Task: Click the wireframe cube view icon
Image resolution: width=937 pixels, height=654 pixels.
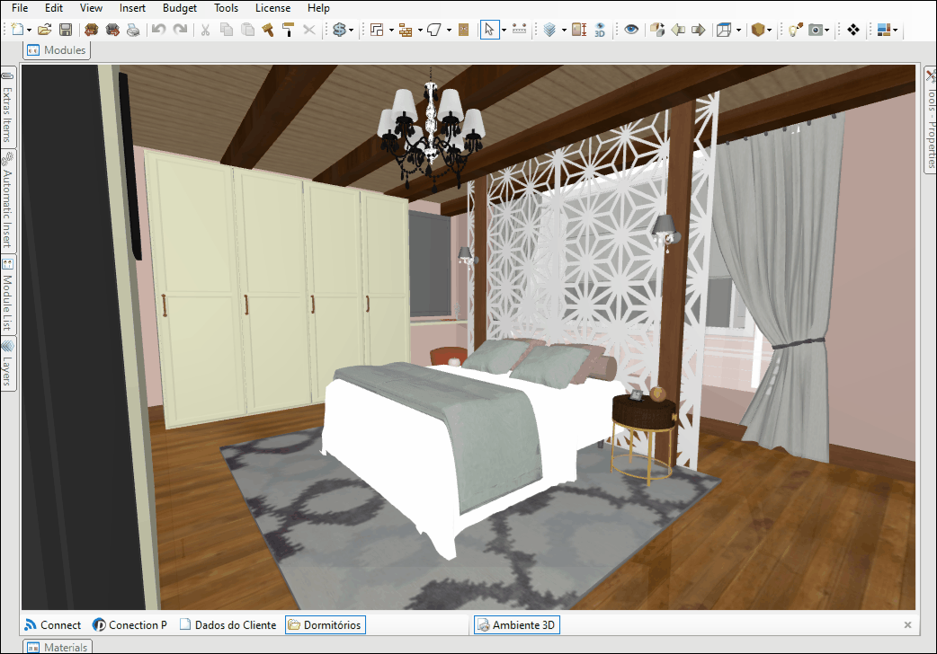Action: coord(724,30)
